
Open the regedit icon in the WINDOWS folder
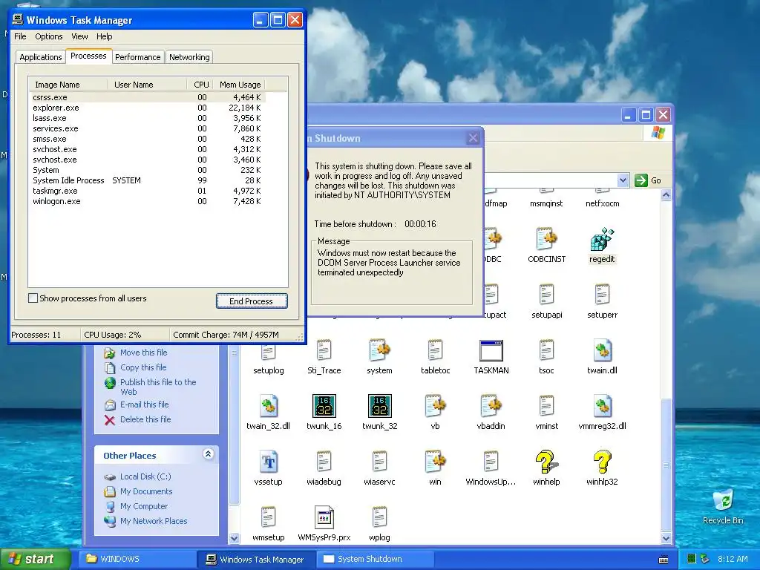pos(602,240)
